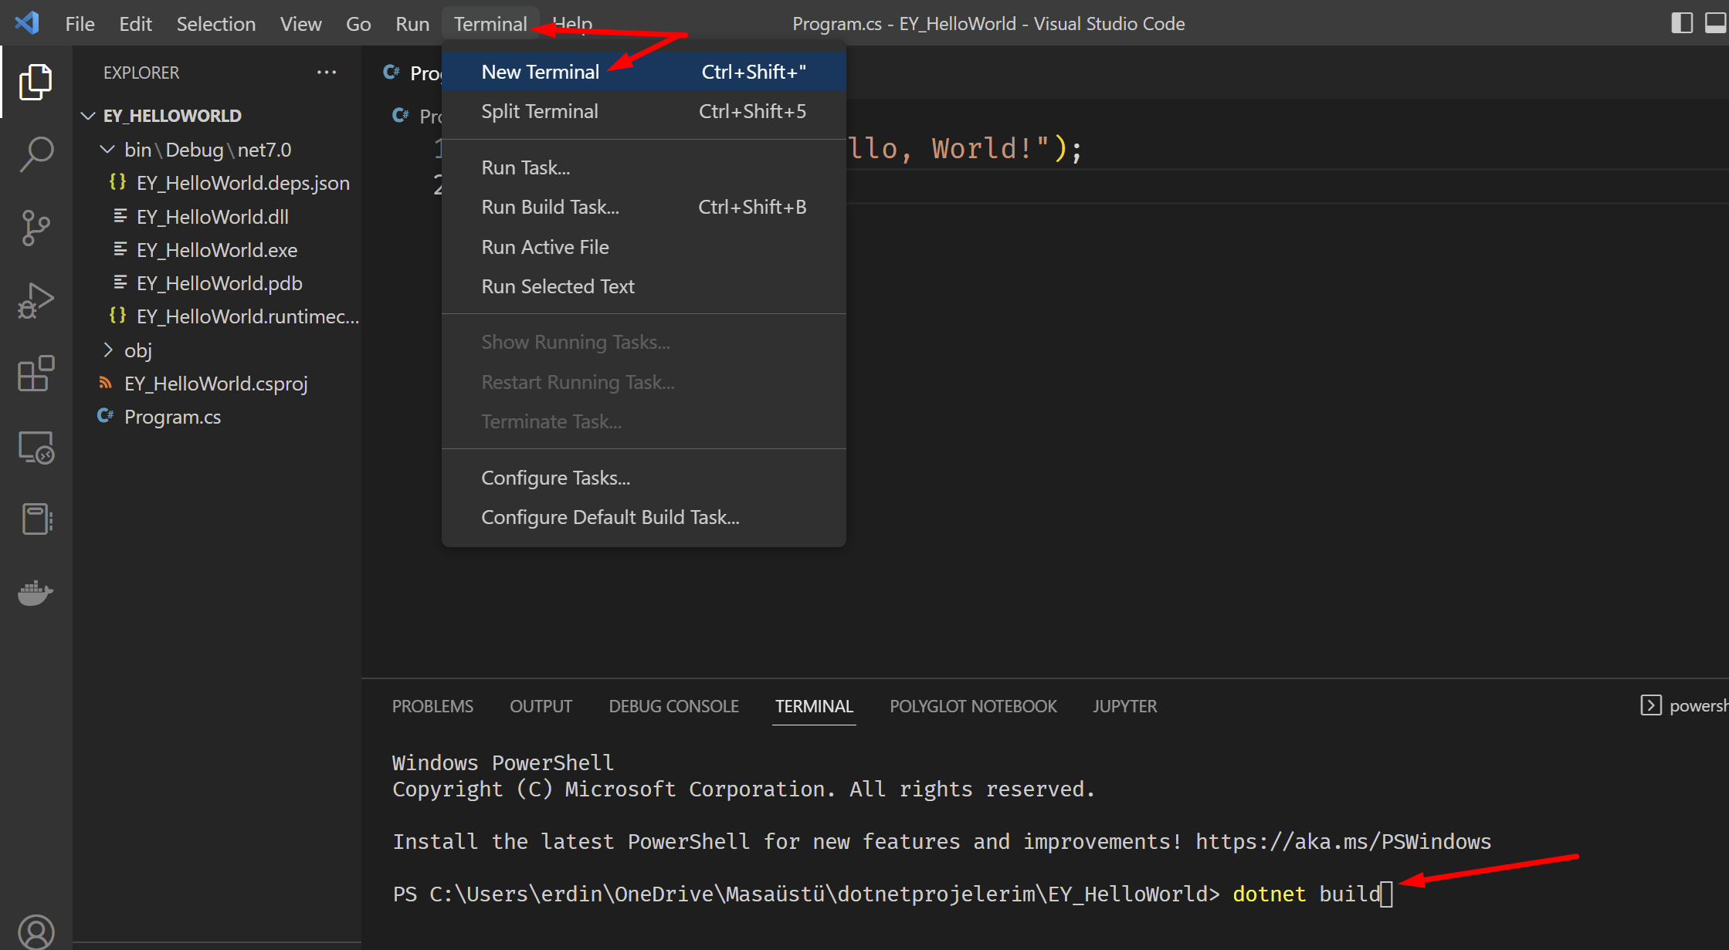The width and height of the screenshot is (1729, 950).
Task: Open the Remote Explorer icon
Action: [36, 447]
